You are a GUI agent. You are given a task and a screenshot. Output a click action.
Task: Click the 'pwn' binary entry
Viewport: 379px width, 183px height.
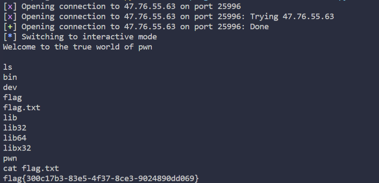pyautogui.click(x=10, y=159)
